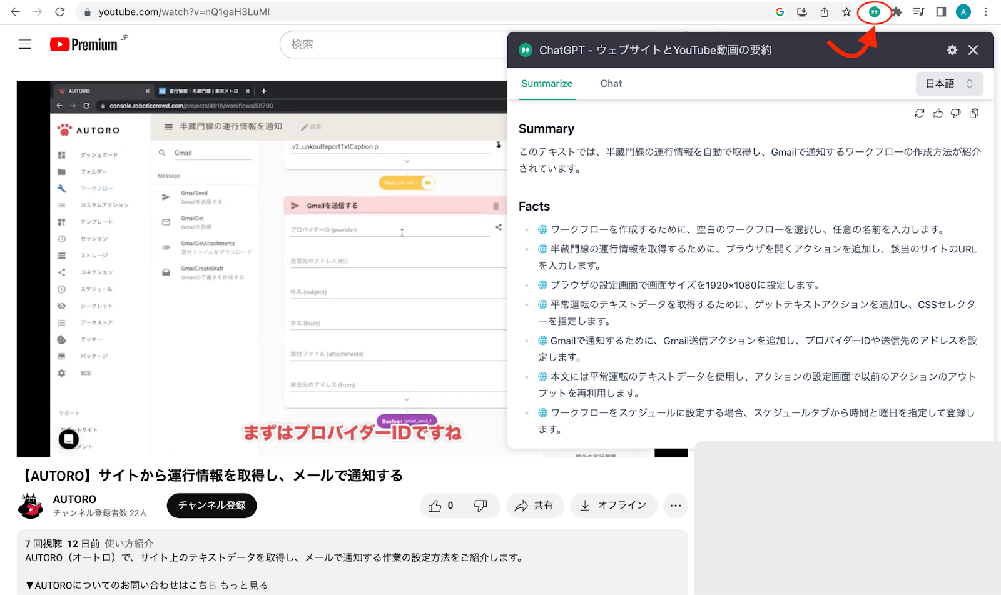Regenerate the summary with refresh icon

919,113
